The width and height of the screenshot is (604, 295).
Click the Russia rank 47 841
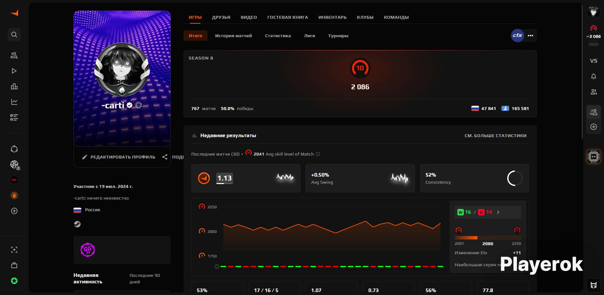click(484, 108)
